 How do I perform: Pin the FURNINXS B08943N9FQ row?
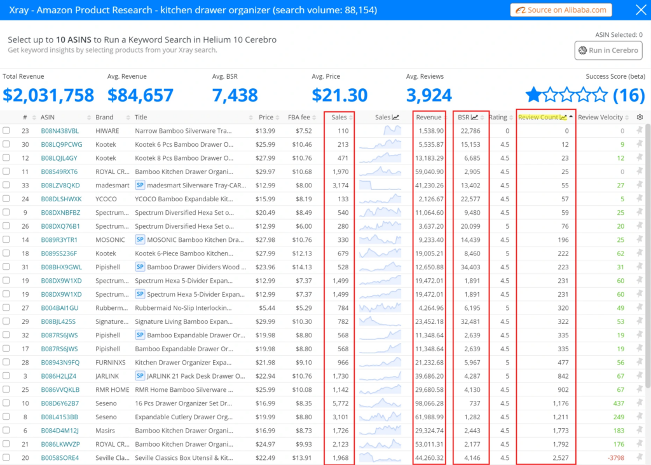(640, 362)
